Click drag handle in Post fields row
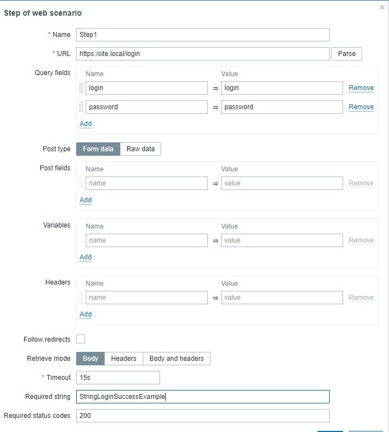This screenshot has height=432, width=389. [81, 183]
